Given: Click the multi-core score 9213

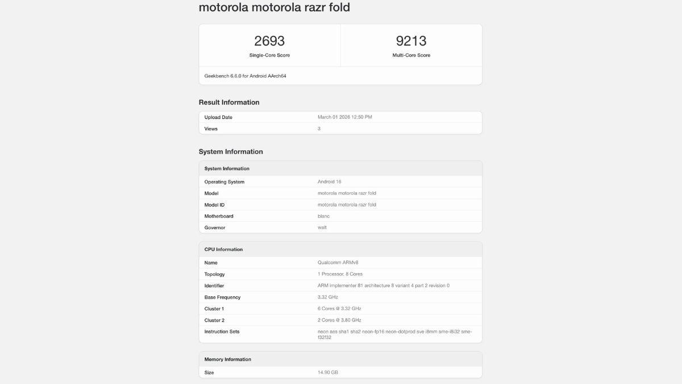Looking at the screenshot, I should click(411, 41).
